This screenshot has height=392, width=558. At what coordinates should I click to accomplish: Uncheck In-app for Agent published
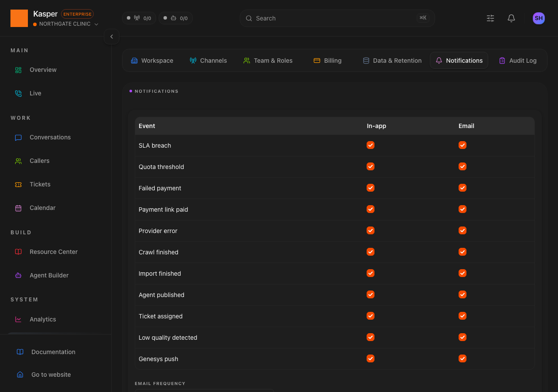371,294
